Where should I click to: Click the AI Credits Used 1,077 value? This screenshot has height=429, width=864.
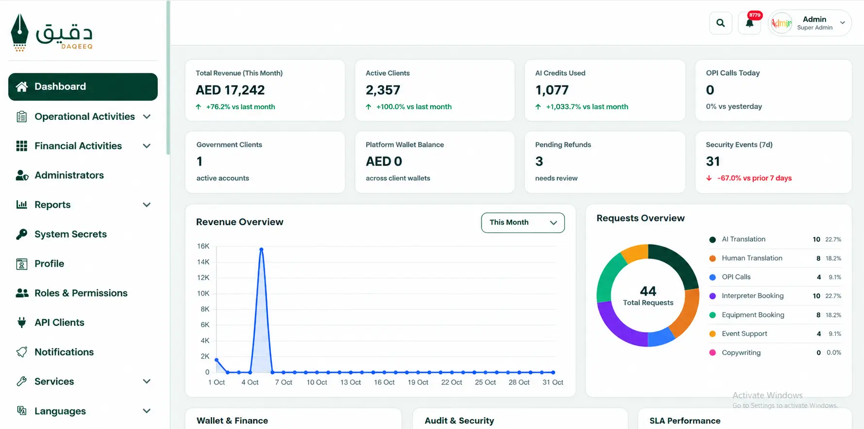click(552, 90)
